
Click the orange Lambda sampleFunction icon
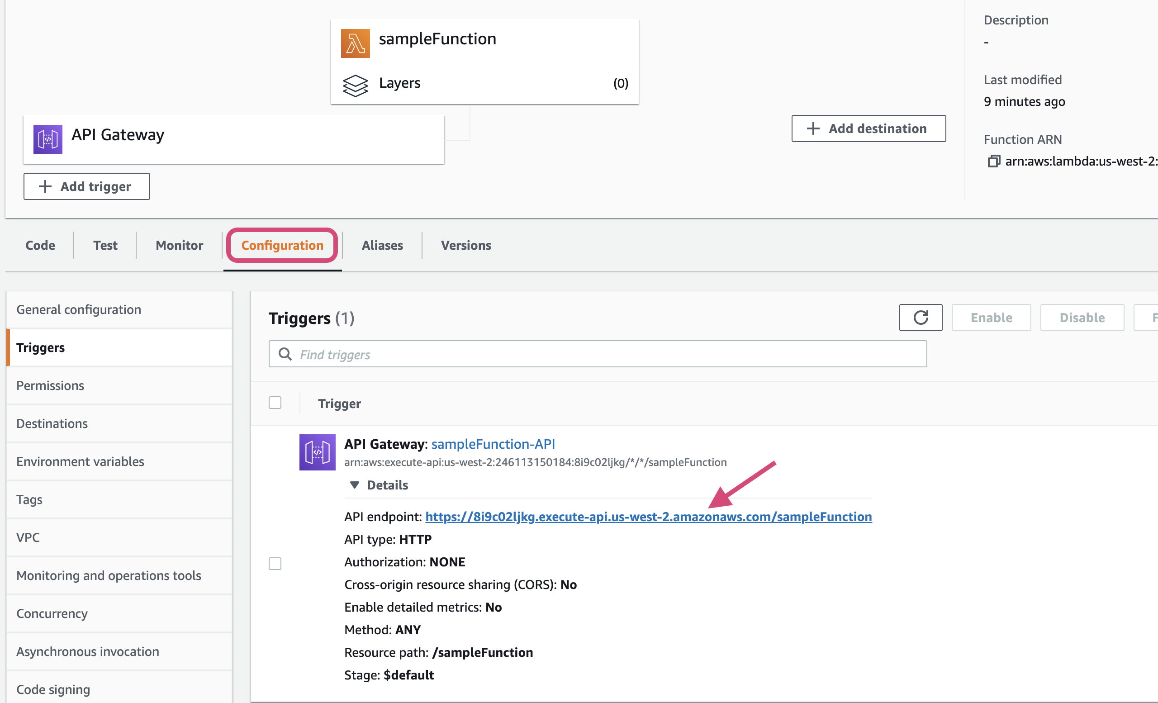click(x=355, y=43)
